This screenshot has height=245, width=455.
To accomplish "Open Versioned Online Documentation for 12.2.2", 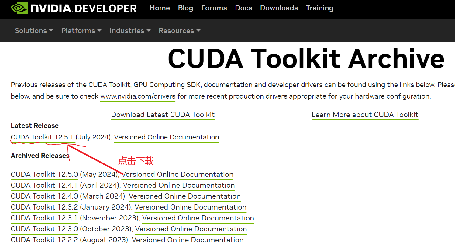I will (188, 240).
